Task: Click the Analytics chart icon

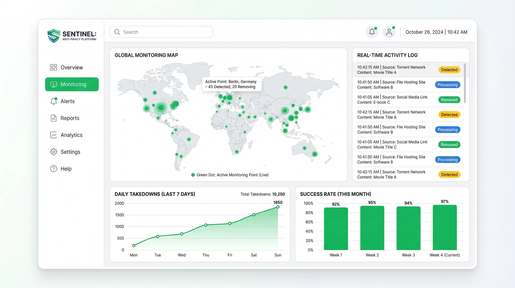Action: pos(54,135)
